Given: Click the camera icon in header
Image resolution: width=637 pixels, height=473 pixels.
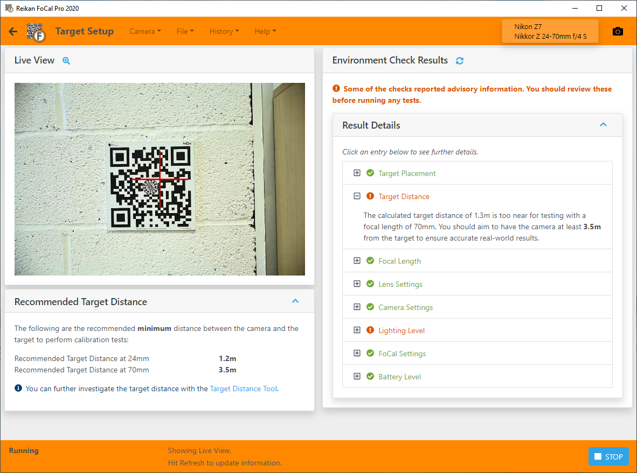Looking at the screenshot, I should point(618,31).
